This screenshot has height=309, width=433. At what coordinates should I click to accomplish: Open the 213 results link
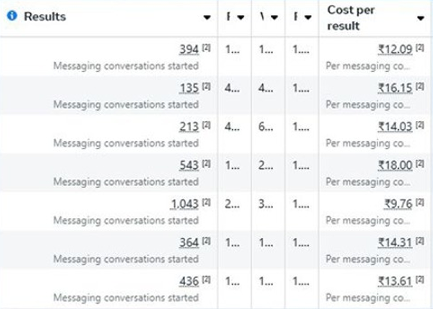coord(189,127)
